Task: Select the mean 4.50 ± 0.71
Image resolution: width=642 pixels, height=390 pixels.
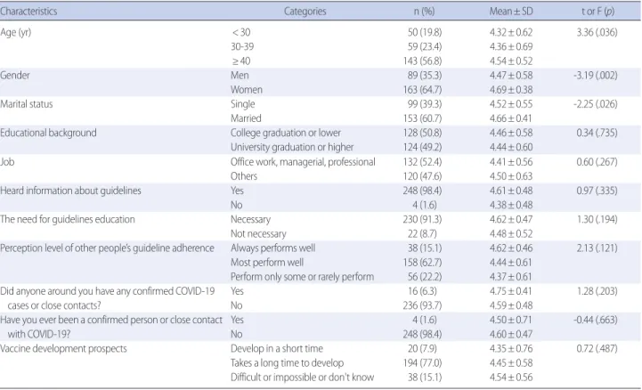Action: tap(511, 320)
